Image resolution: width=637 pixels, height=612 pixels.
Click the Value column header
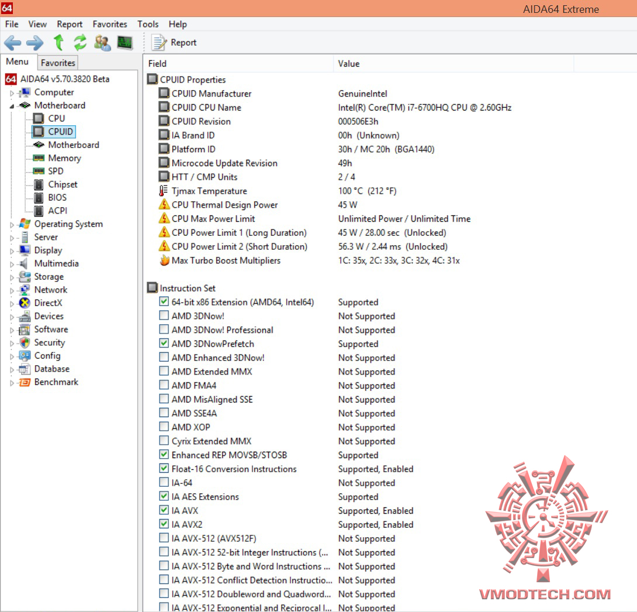coord(453,63)
